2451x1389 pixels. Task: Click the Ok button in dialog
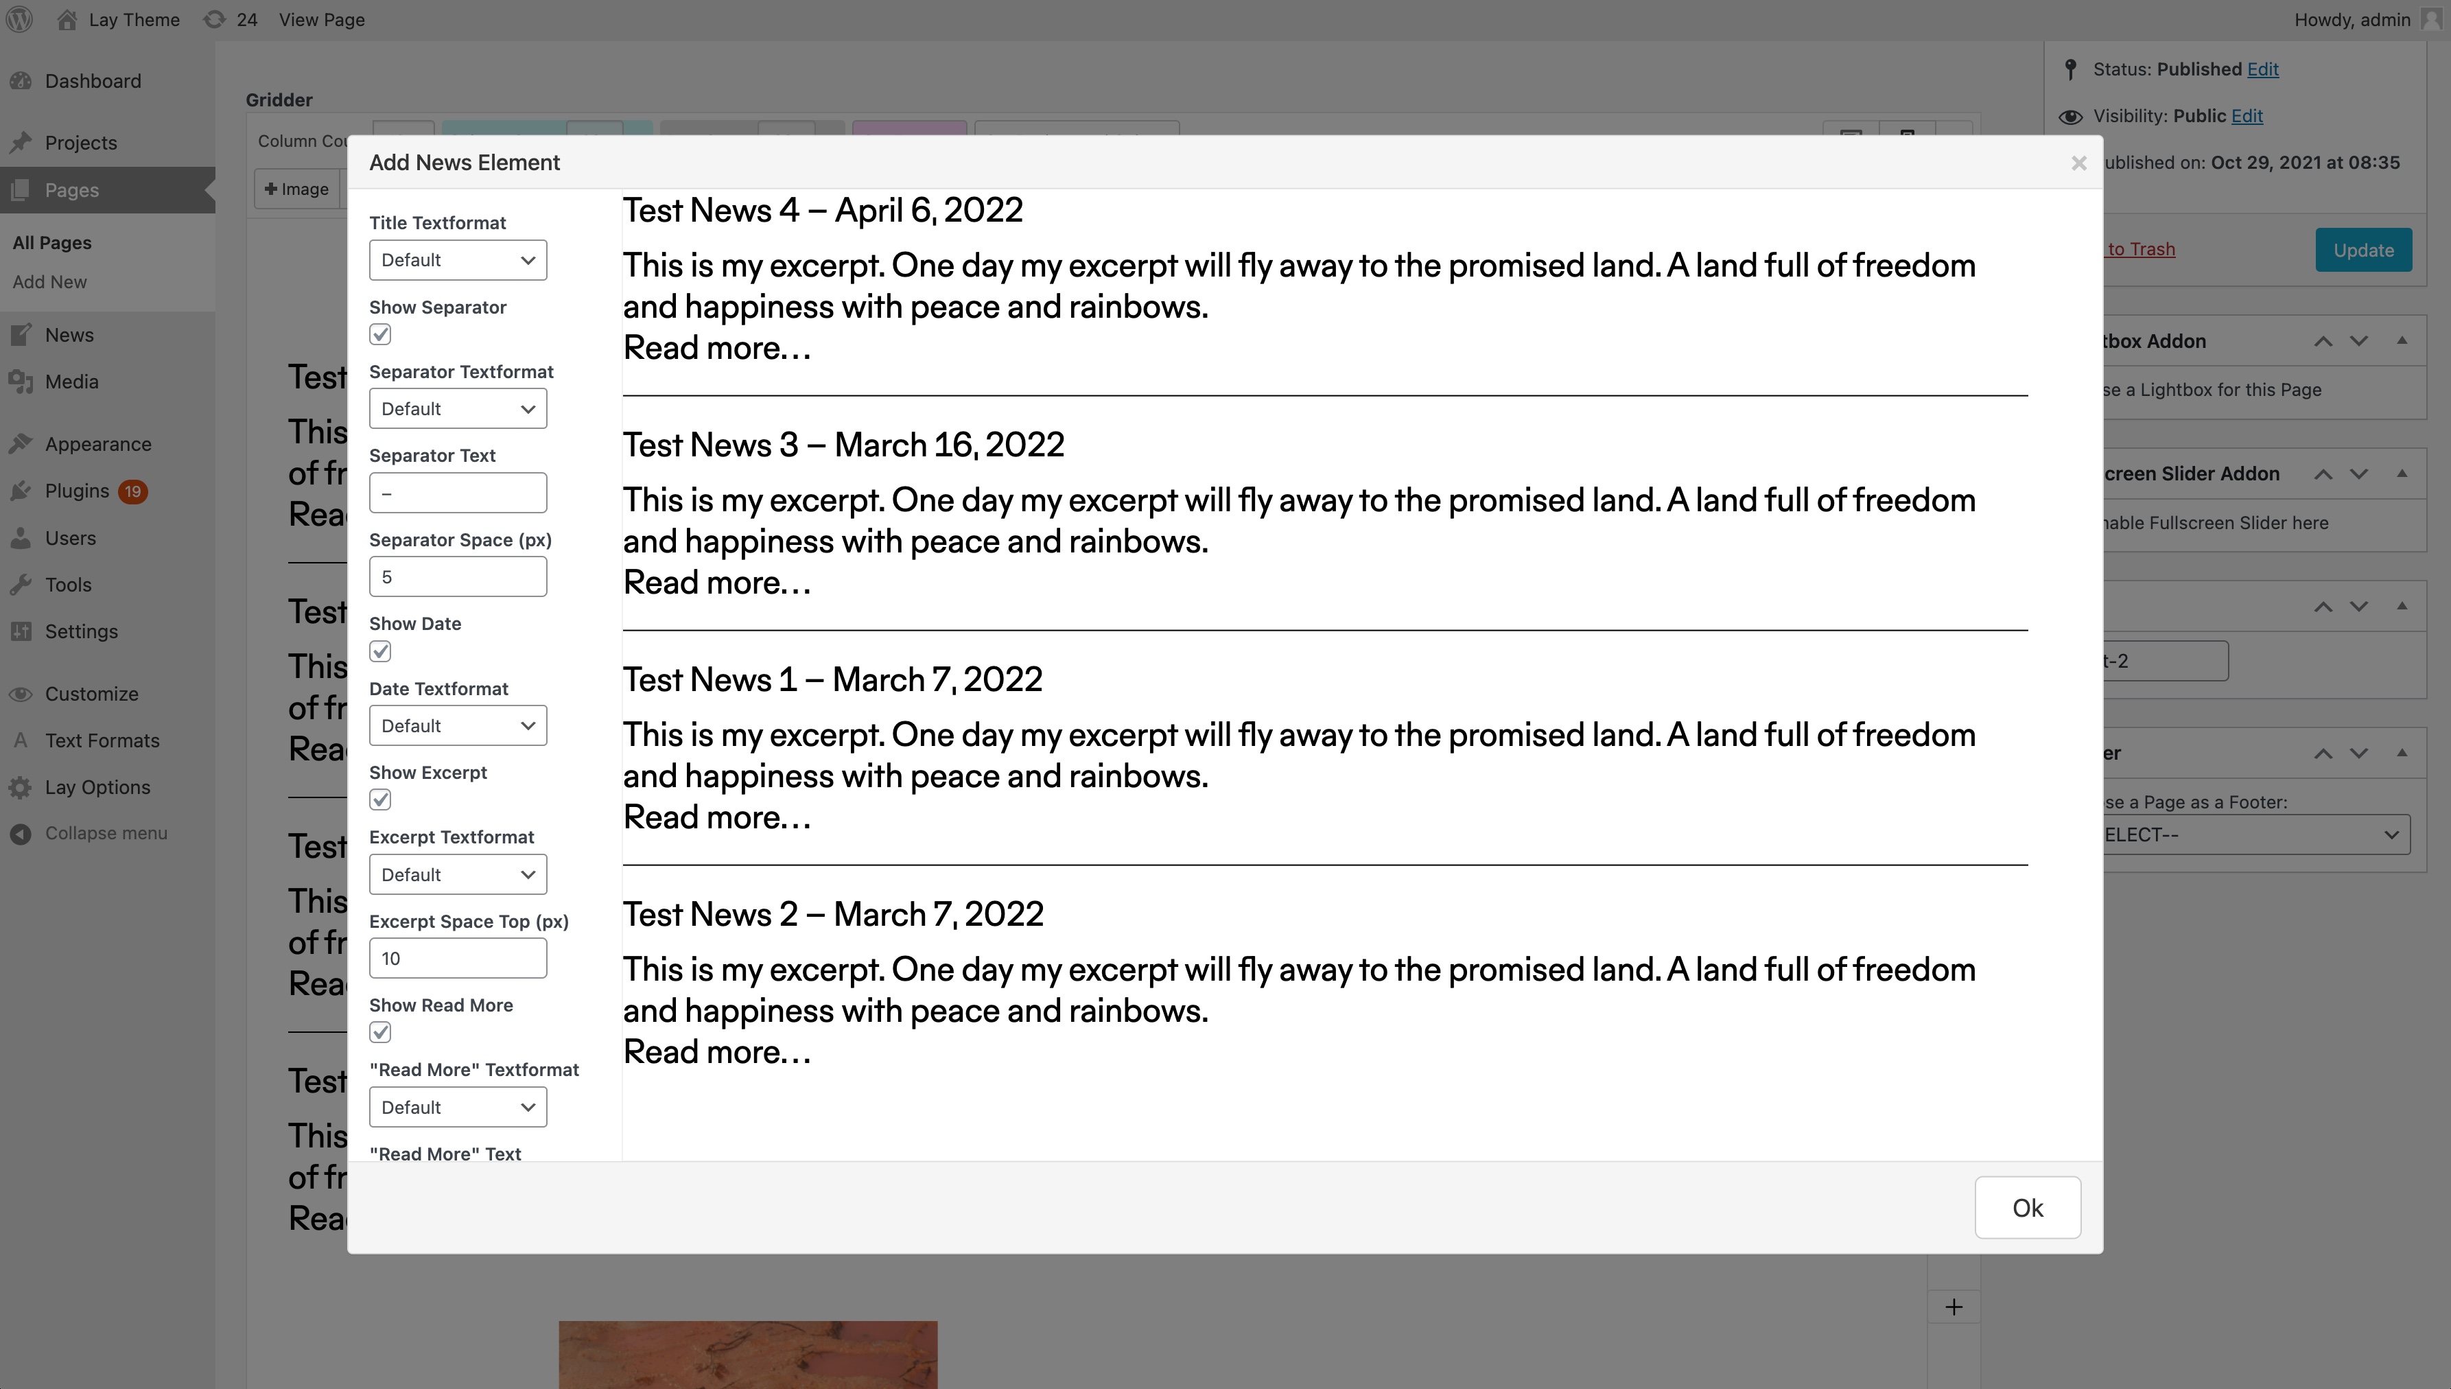2028,1208
